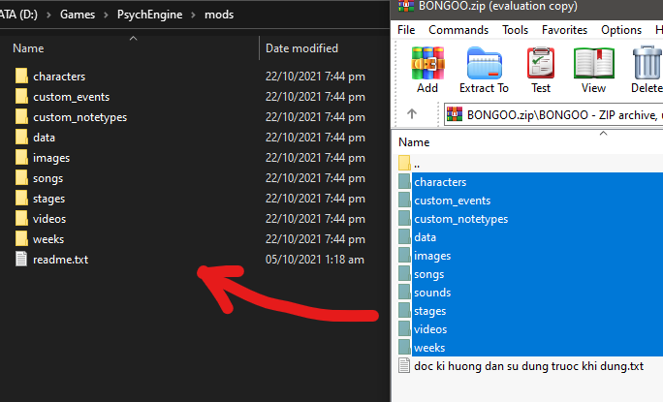Click the Add archive toolbar icon
The height and width of the screenshot is (402, 663).
pyautogui.click(x=427, y=63)
